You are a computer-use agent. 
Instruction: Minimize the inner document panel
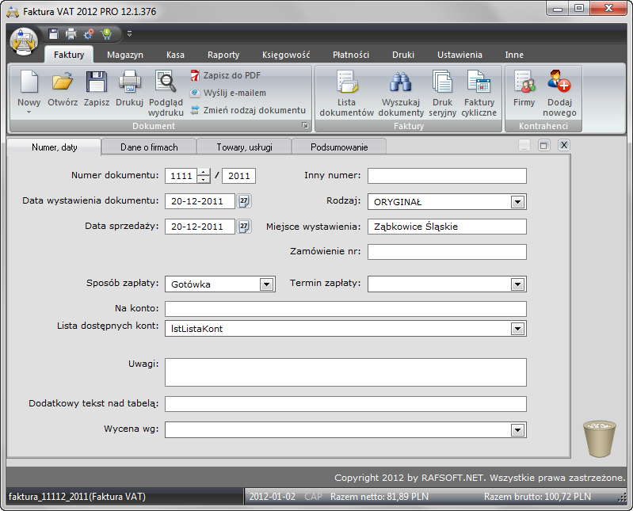(x=524, y=145)
